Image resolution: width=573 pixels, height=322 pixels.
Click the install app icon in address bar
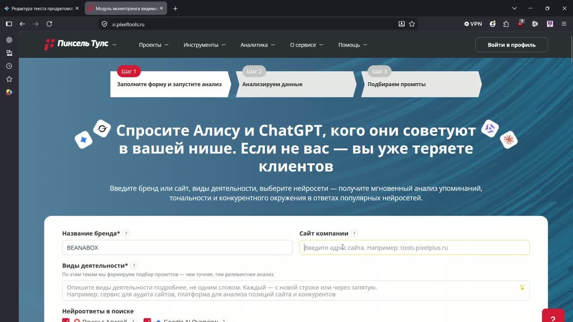pos(402,24)
